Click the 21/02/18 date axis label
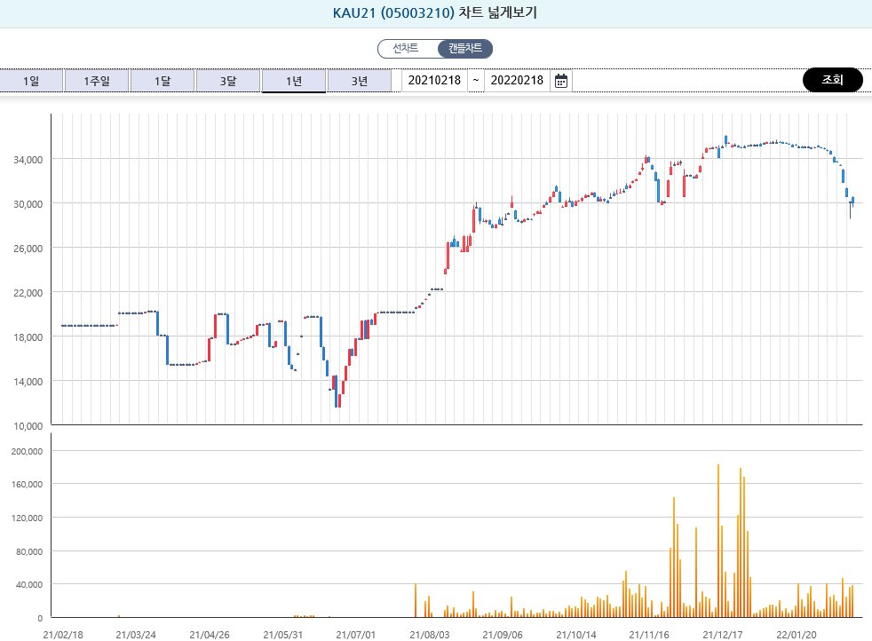The image size is (872, 641). [x=63, y=635]
